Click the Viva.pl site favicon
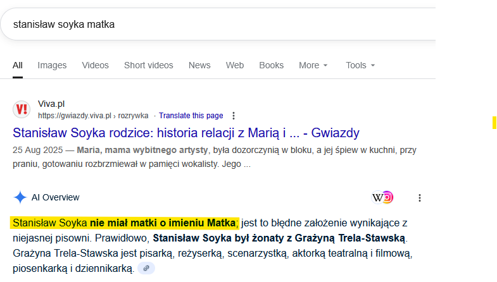This screenshot has height=282, width=497. pyautogui.click(x=22, y=109)
